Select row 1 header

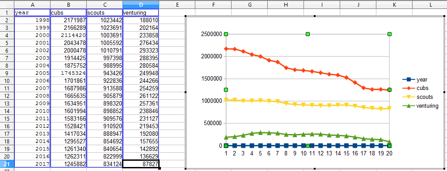(7, 13)
